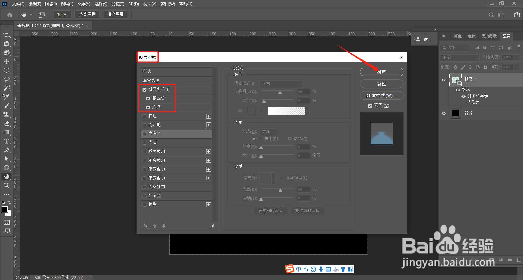Click the fx icon in Layer Style dialog
Screen dimensions: 523x280
pyautogui.click(x=146, y=226)
